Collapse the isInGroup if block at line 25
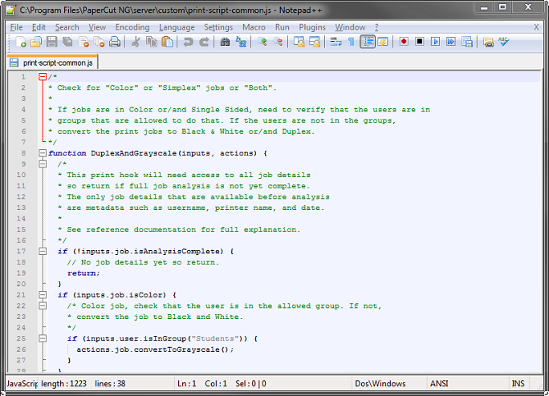The width and height of the screenshot is (549, 396). pyautogui.click(x=43, y=338)
